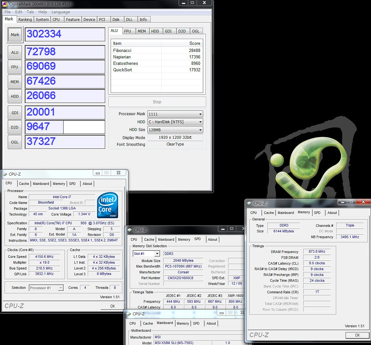Open the Processor #1 selection dropdown
The height and width of the screenshot is (345, 371).
coord(46,288)
